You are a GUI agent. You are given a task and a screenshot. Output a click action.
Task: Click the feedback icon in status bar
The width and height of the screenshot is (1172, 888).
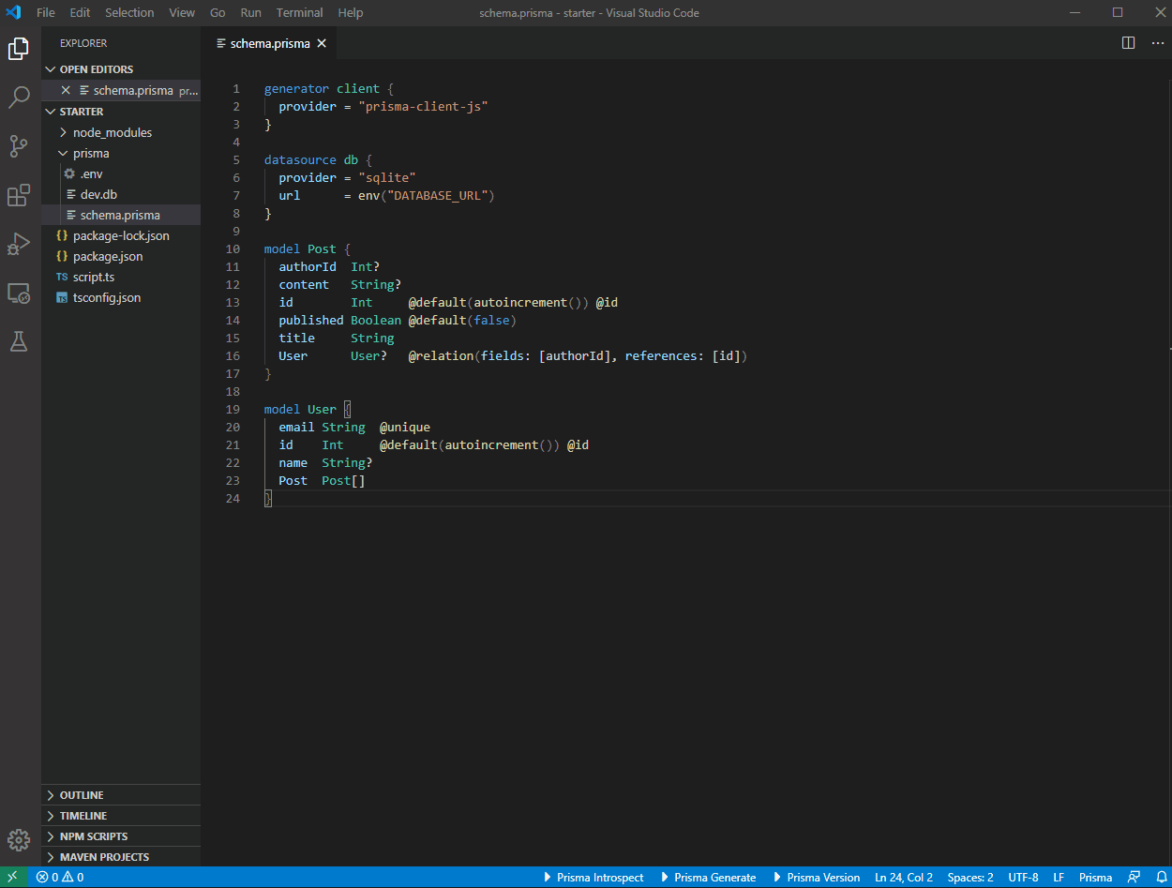[x=1134, y=878]
